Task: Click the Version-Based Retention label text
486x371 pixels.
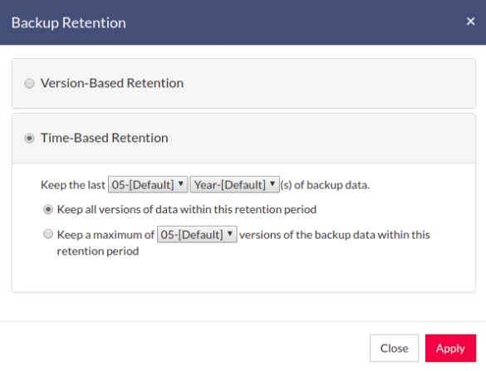Action: (x=112, y=83)
